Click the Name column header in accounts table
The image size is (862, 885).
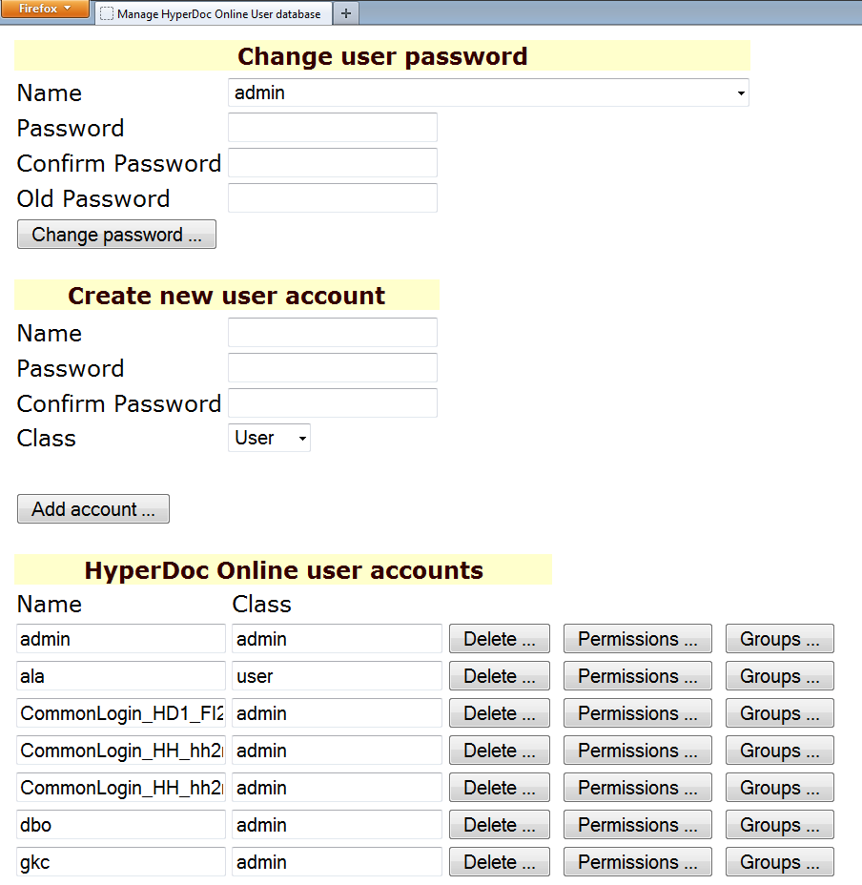(50, 604)
